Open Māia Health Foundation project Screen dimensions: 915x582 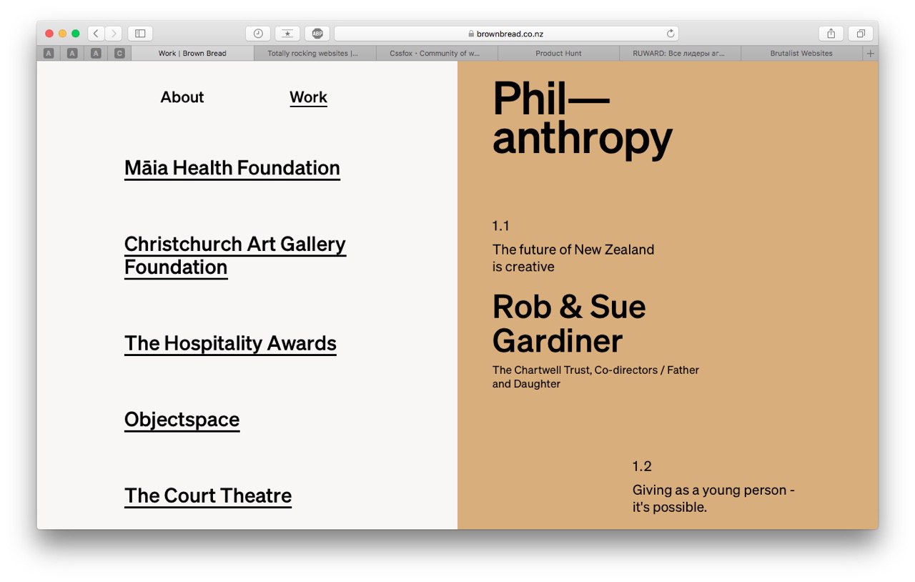coord(232,168)
